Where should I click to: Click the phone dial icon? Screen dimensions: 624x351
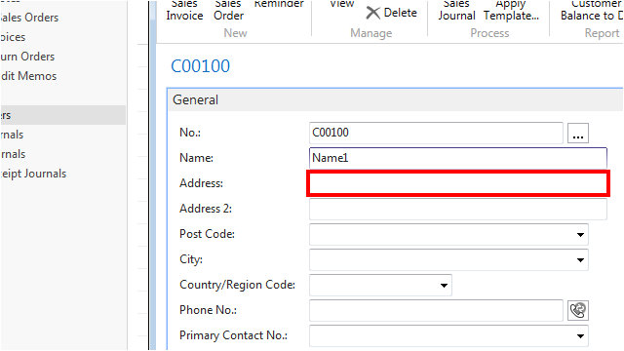578,310
